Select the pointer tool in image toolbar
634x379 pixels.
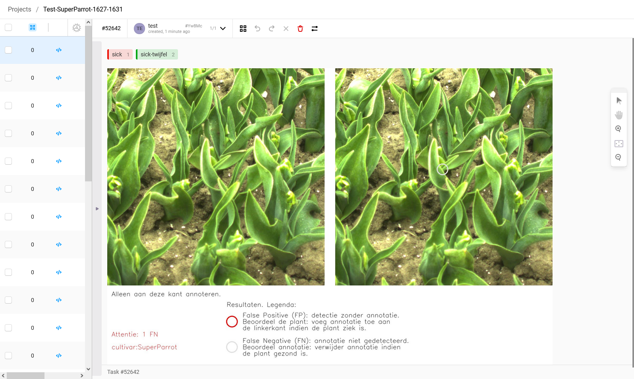619,101
